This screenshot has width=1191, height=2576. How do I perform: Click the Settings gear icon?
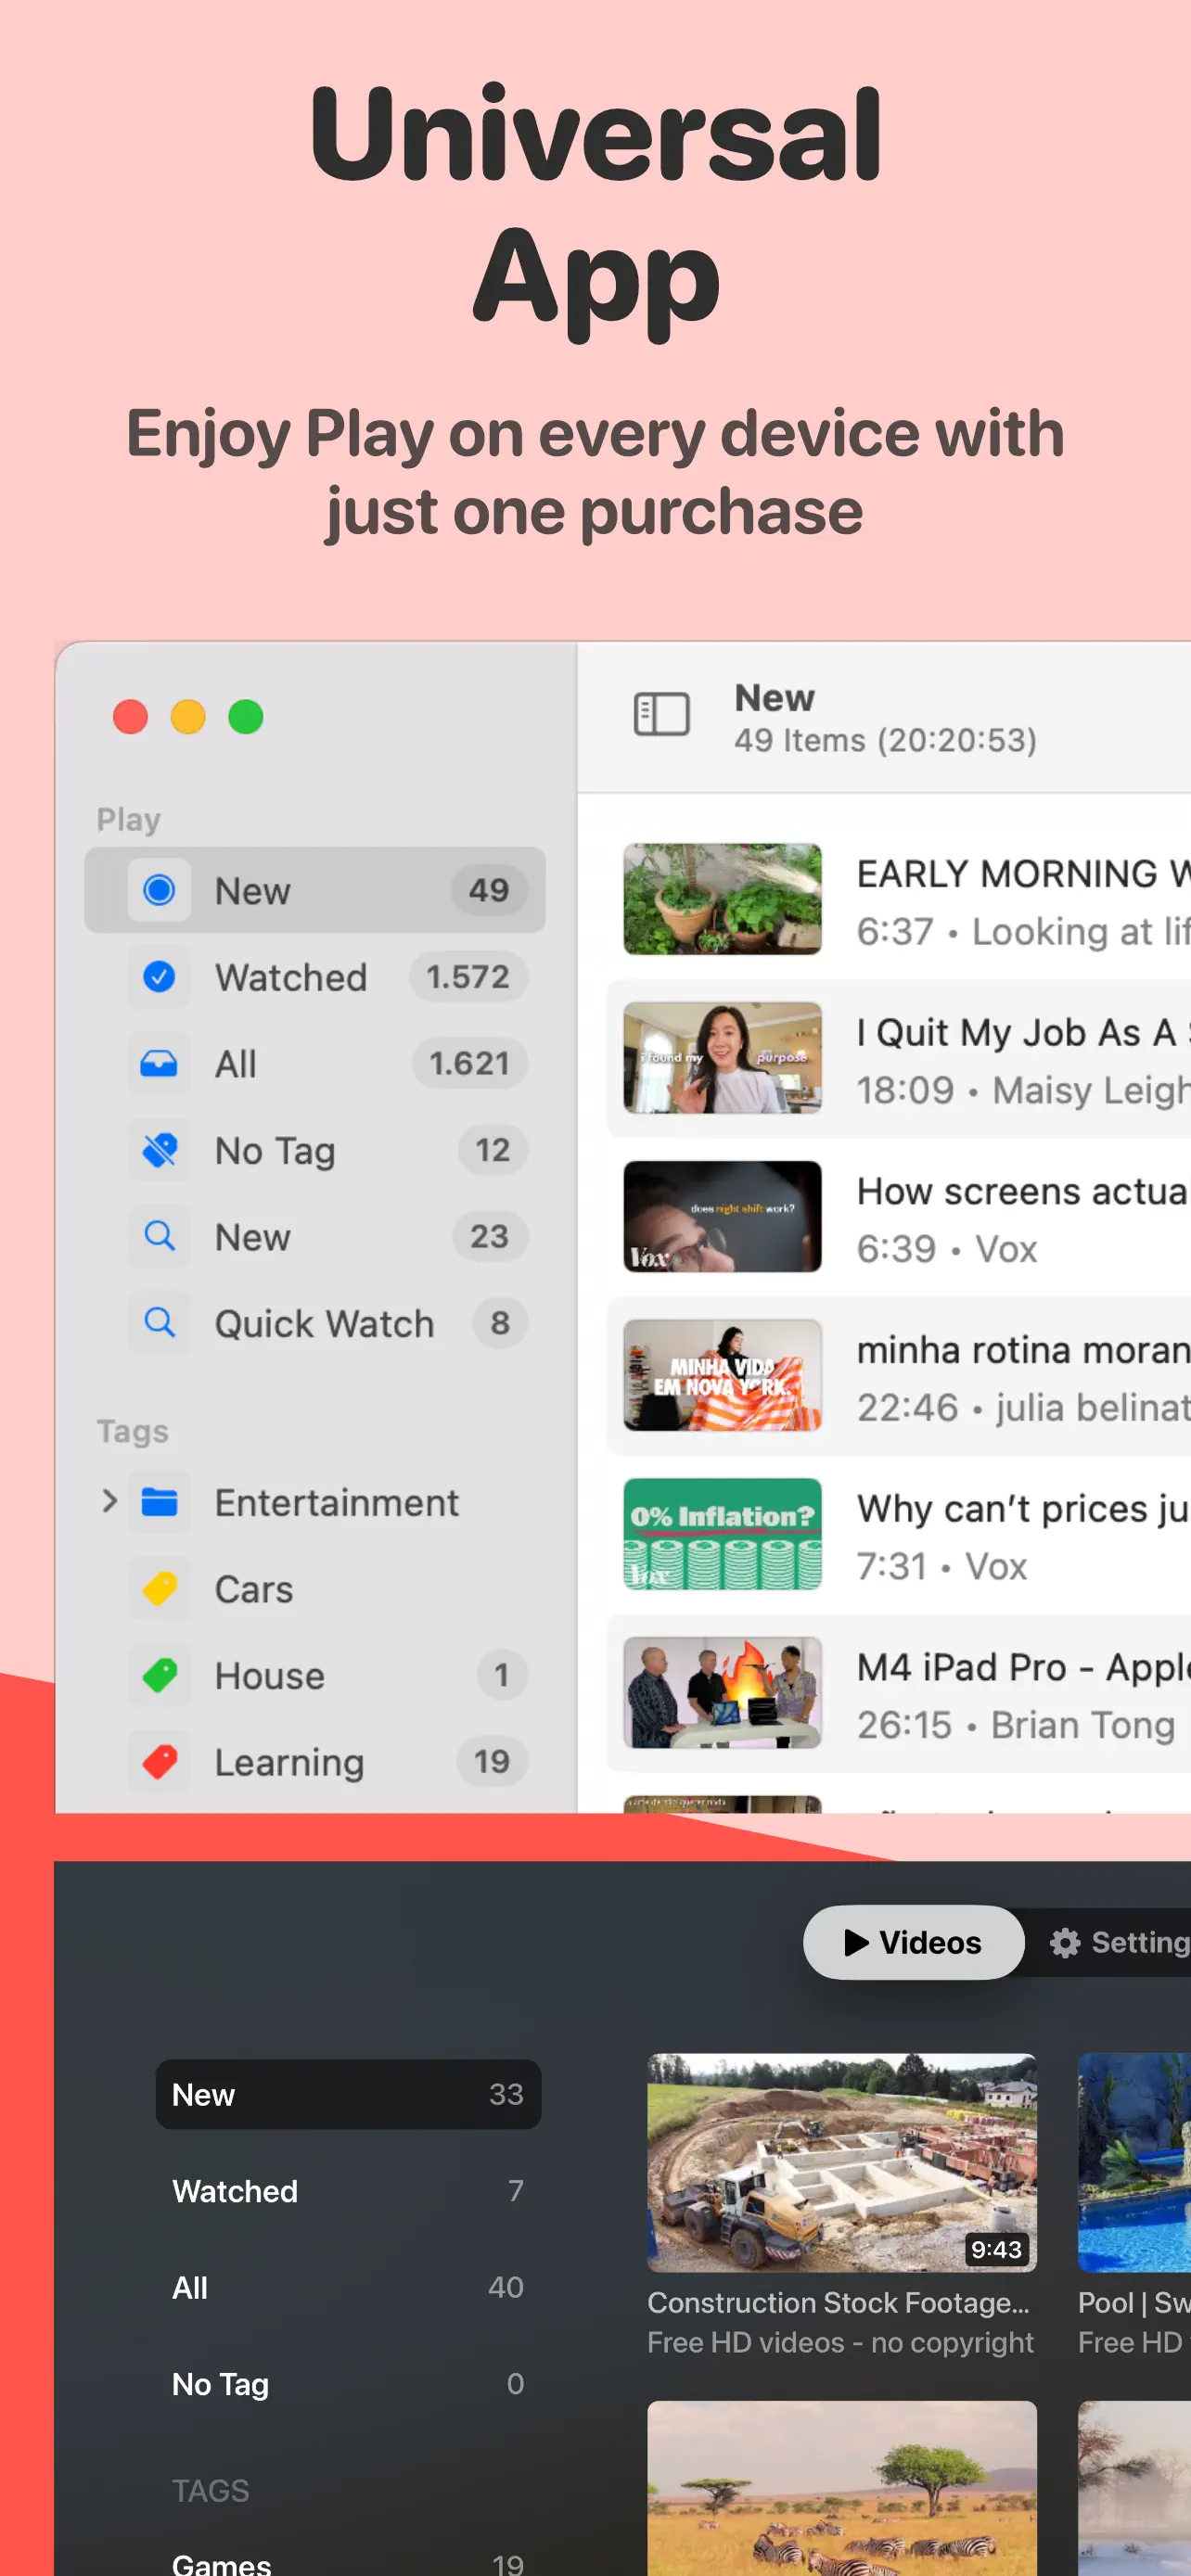(1064, 1942)
